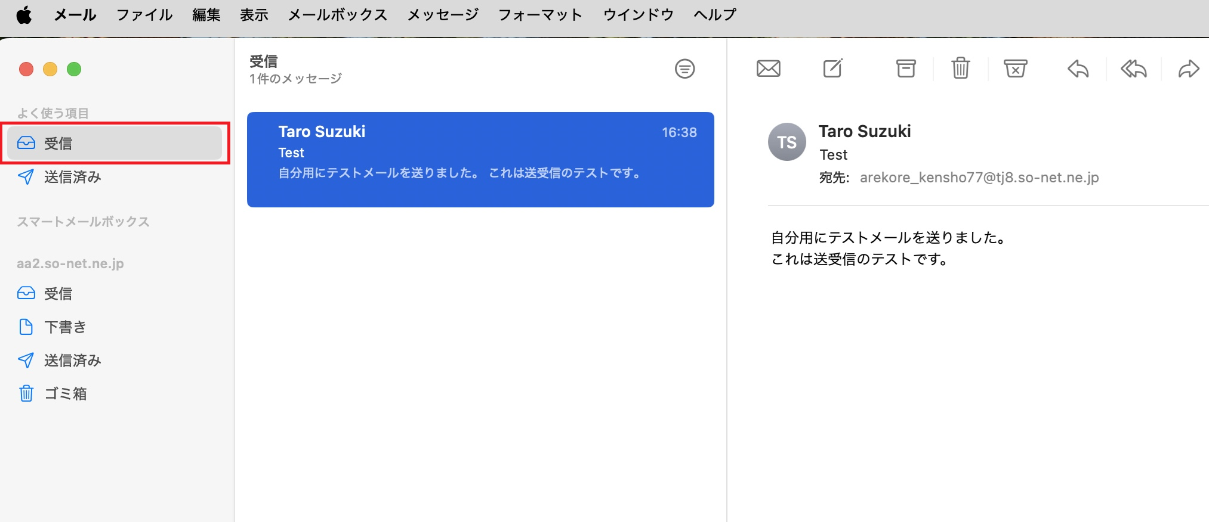Select 送信済み in favorites section
Viewport: 1209px width, 522px height.
point(72,177)
